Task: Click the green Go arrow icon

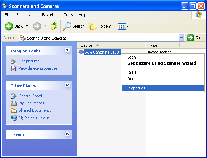Action: [x=190, y=38]
